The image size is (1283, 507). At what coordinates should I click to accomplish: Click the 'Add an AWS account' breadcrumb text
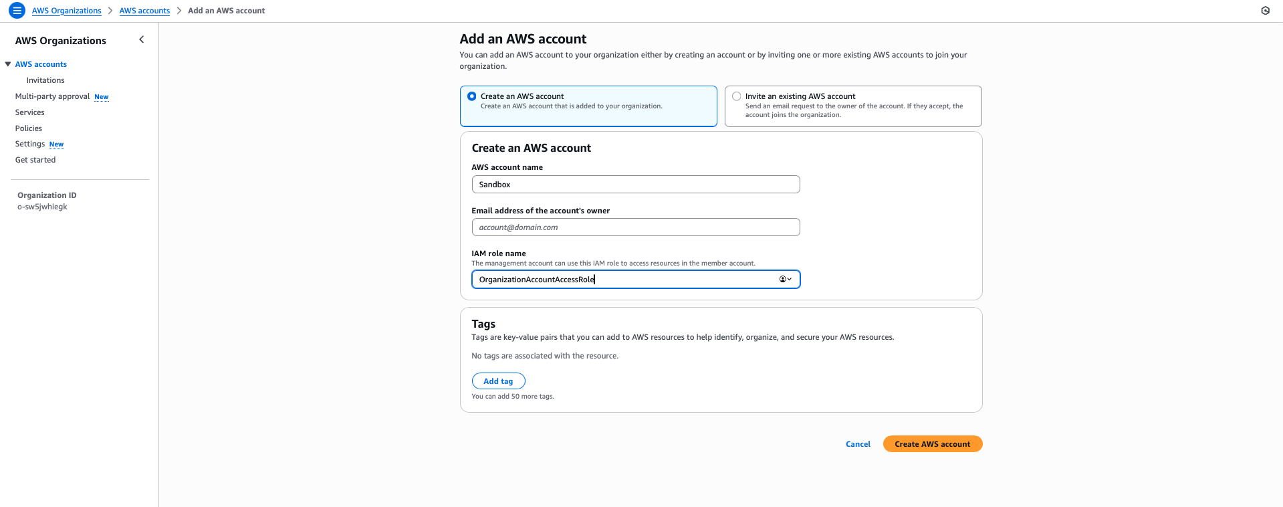click(x=227, y=11)
